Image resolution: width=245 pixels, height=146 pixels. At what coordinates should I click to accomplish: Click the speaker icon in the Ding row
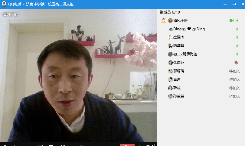point(236,29)
